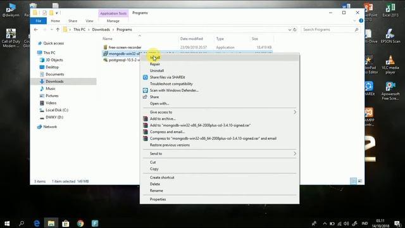Switch to the Share ribbon tab
The height and width of the screenshot is (228, 405).
point(73,21)
